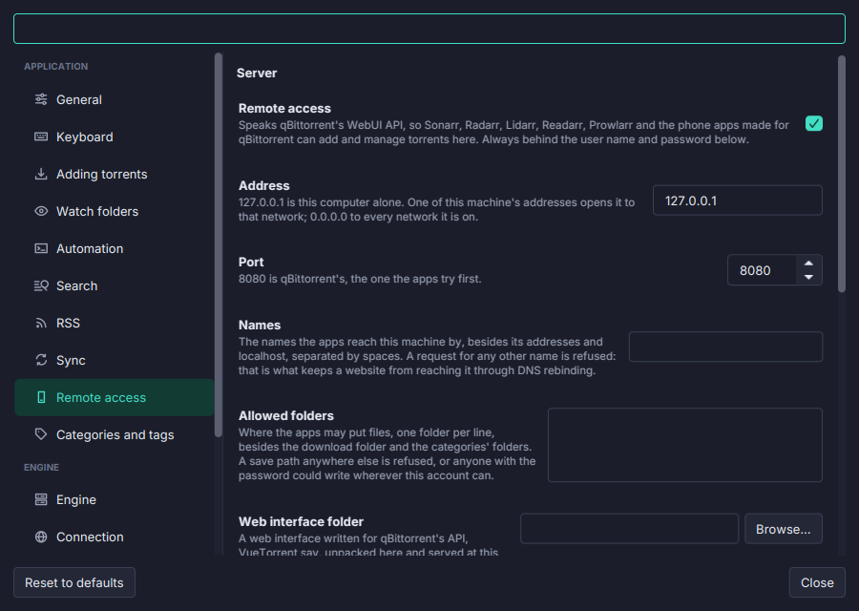The width and height of the screenshot is (859, 611).
Task: Click the Automation terminal icon
Action: click(x=41, y=248)
